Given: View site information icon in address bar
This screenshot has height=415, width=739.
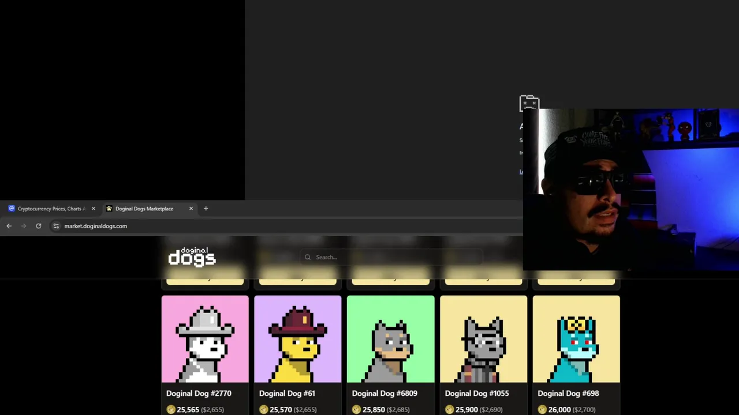Looking at the screenshot, I should tap(56, 226).
